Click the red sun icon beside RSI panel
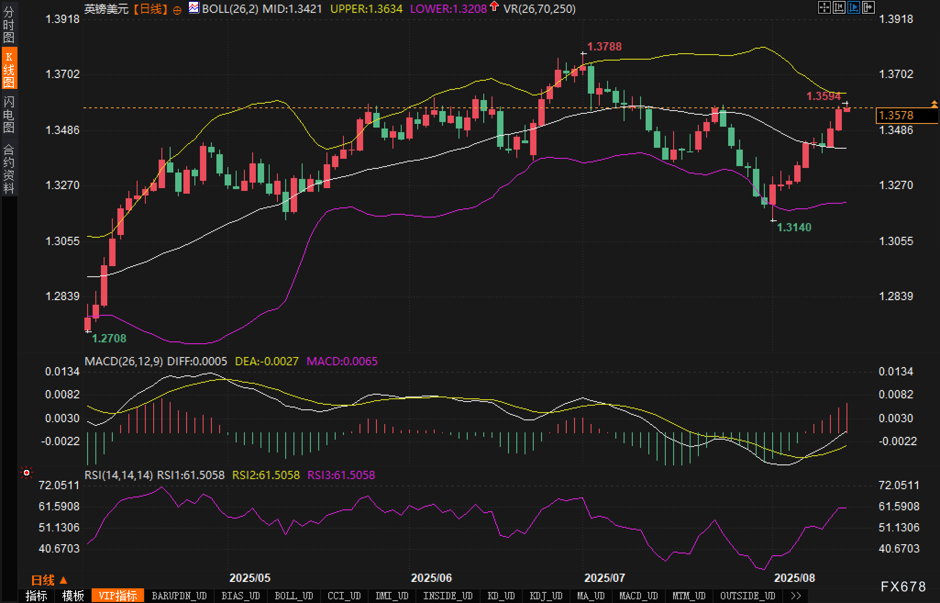The image size is (940, 603). [27, 473]
